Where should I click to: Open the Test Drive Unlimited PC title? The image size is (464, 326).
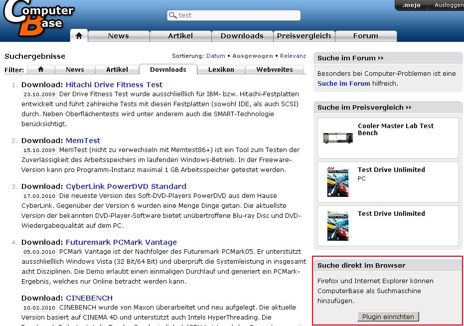(391, 169)
